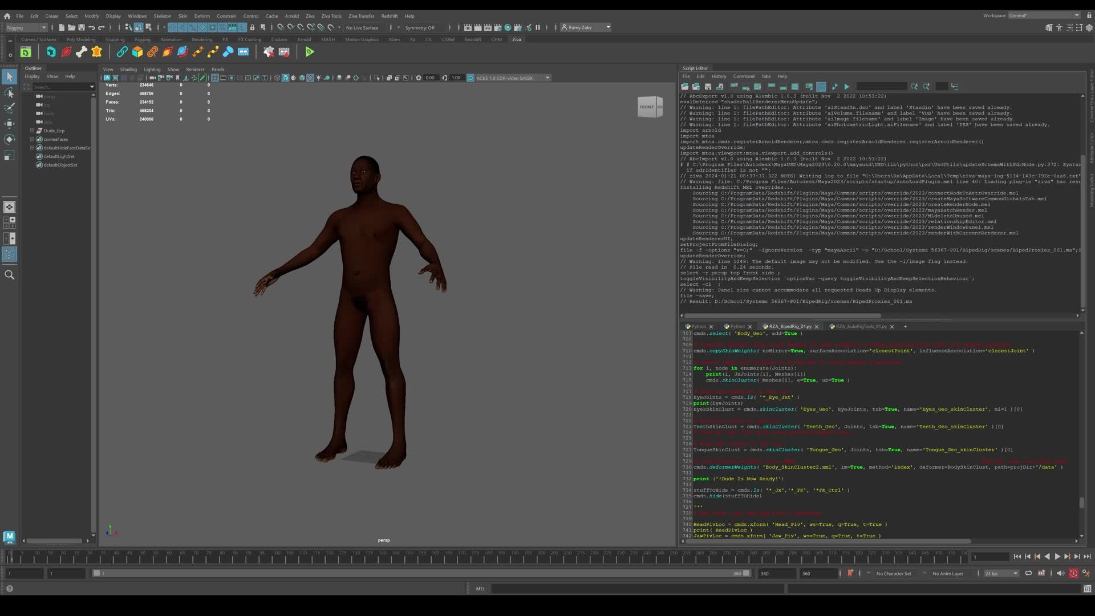
Task: Open the zoom magnifier tool in the toolbox
Action: pos(9,275)
